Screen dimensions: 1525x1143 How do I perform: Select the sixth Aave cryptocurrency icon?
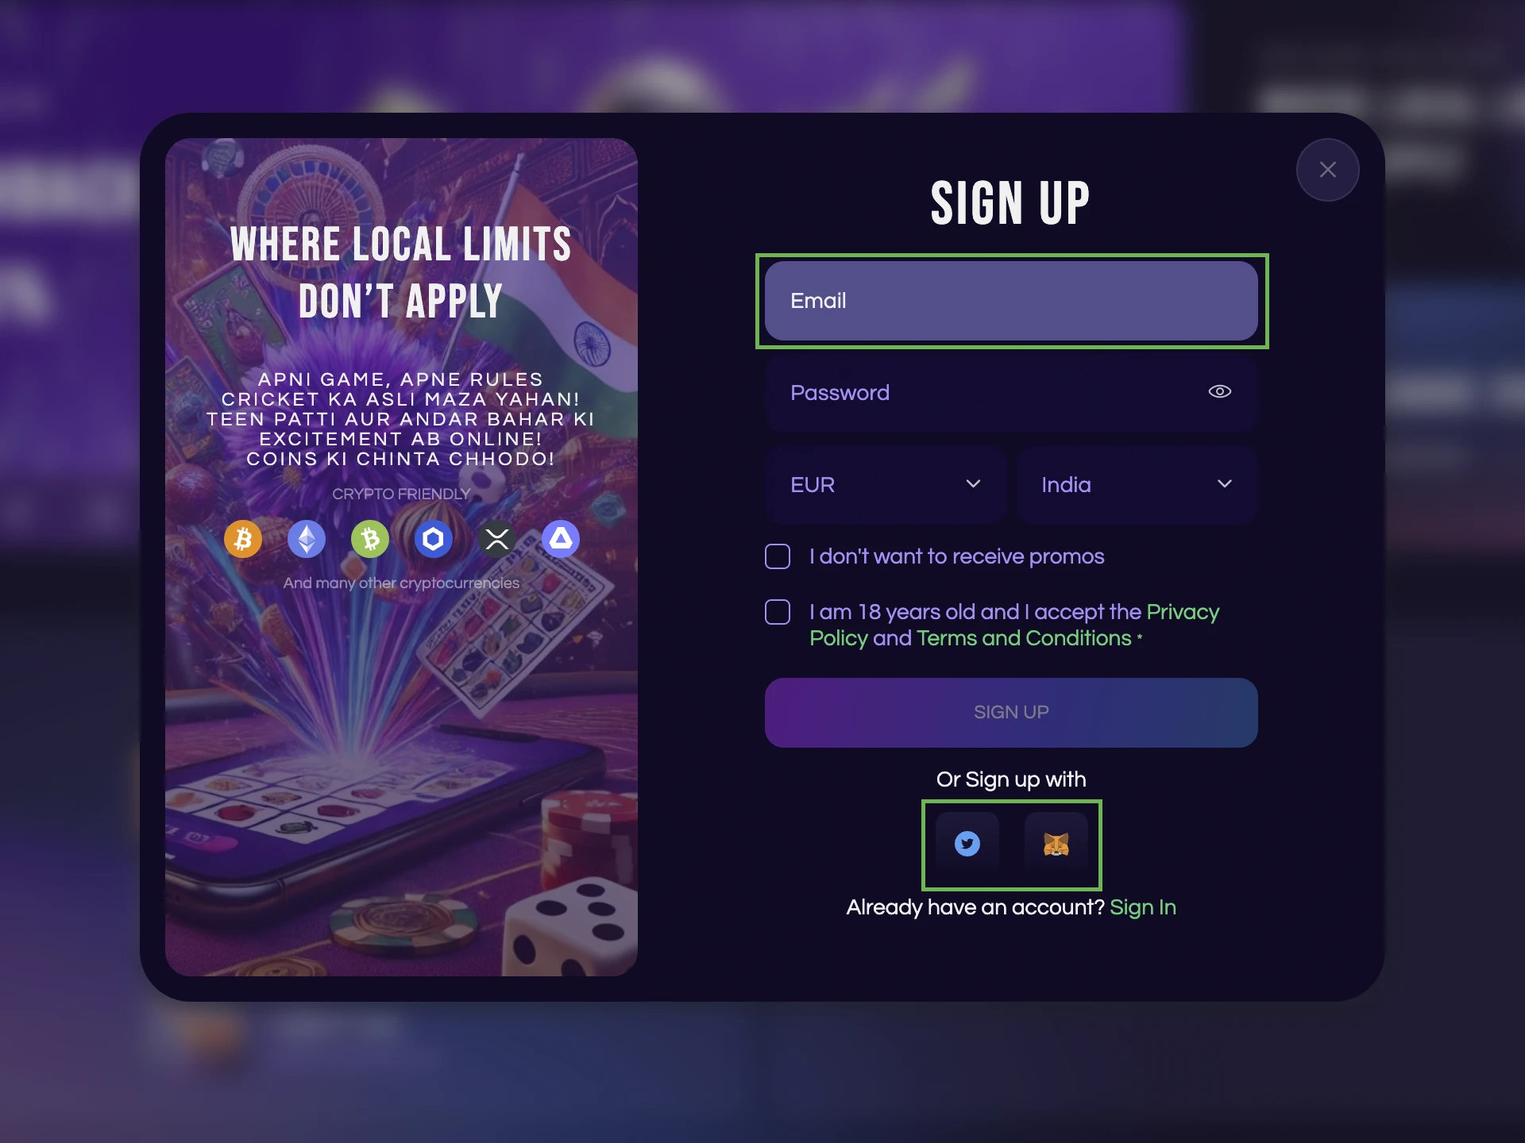(560, 538)
